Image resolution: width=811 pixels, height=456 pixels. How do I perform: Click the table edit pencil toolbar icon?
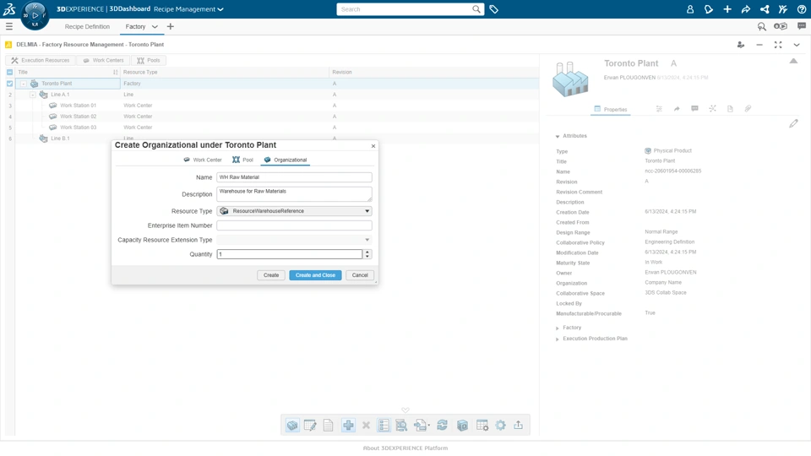(310, 426)
